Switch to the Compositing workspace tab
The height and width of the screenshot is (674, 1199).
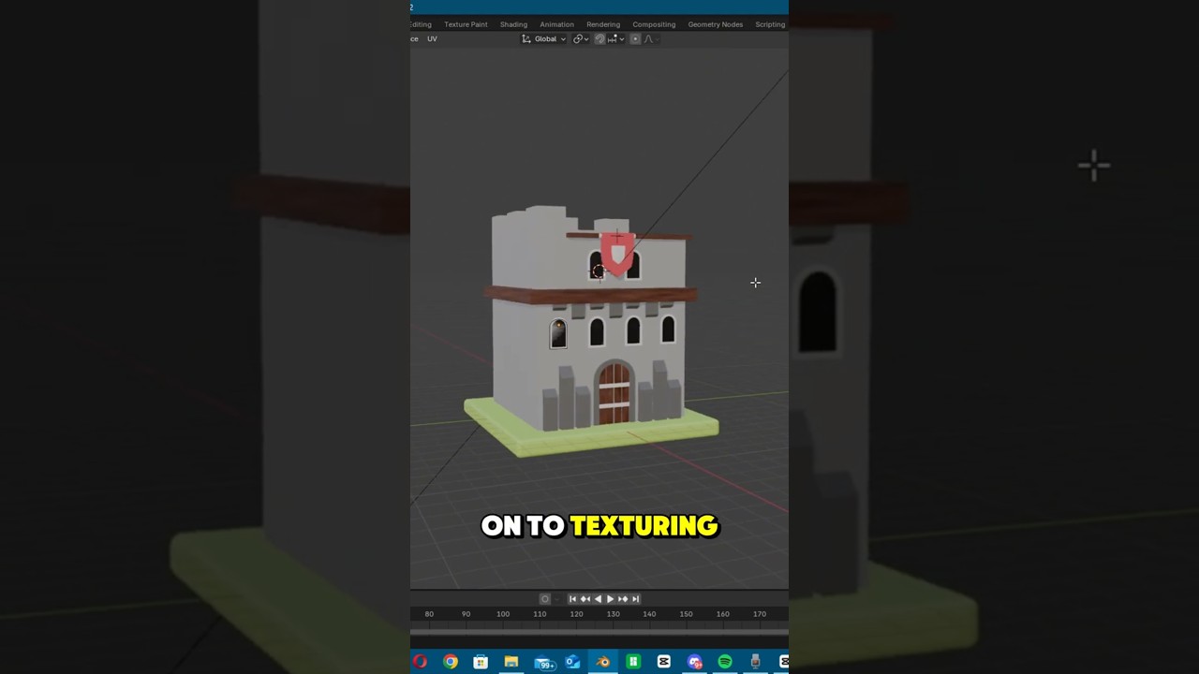pyautogui.click(x=654, y=24)
